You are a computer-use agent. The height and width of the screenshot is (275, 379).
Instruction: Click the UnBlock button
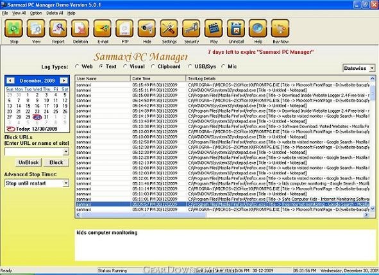click(x=28, y=162)
